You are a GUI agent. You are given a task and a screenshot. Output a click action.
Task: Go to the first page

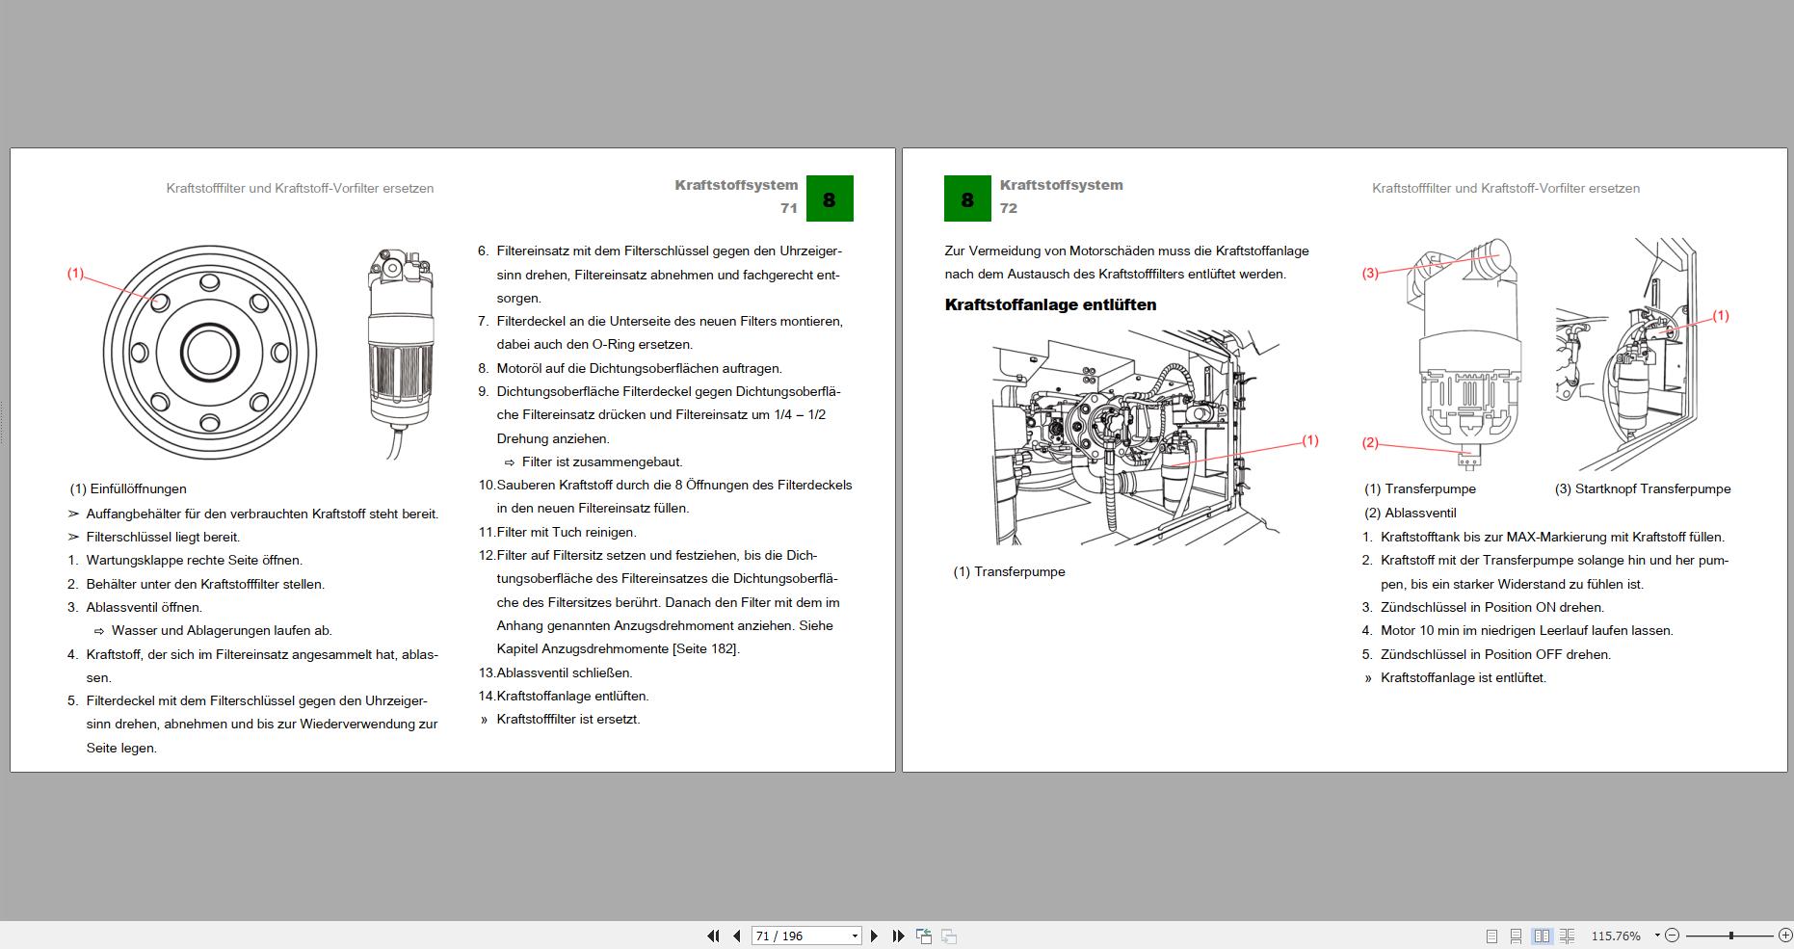pyautogui.click(x=713, y=936)
